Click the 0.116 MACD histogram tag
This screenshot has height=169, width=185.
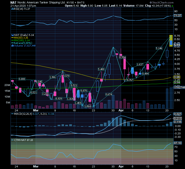[x=177, y=122]
